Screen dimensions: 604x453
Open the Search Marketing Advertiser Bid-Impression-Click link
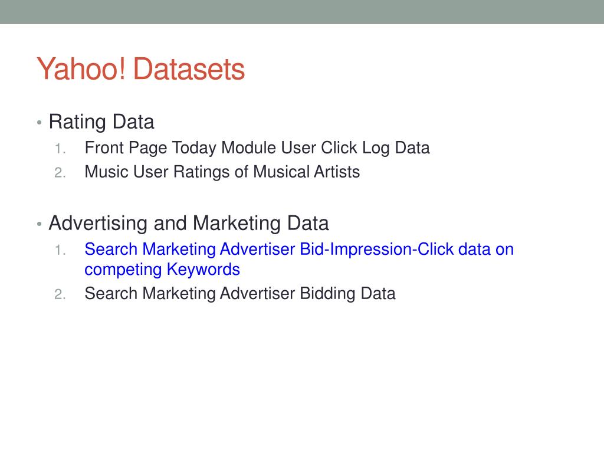coord(299,260)
